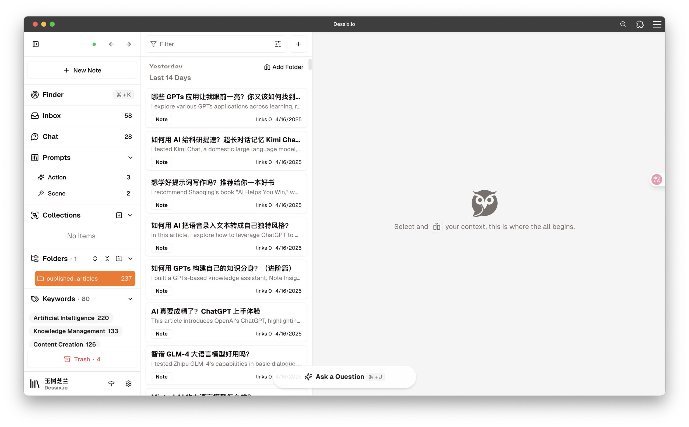Screen dimensions: 689x427
Task: Open note 哪些 GPTs 应用让我眼前一亮
Action: 226,108
